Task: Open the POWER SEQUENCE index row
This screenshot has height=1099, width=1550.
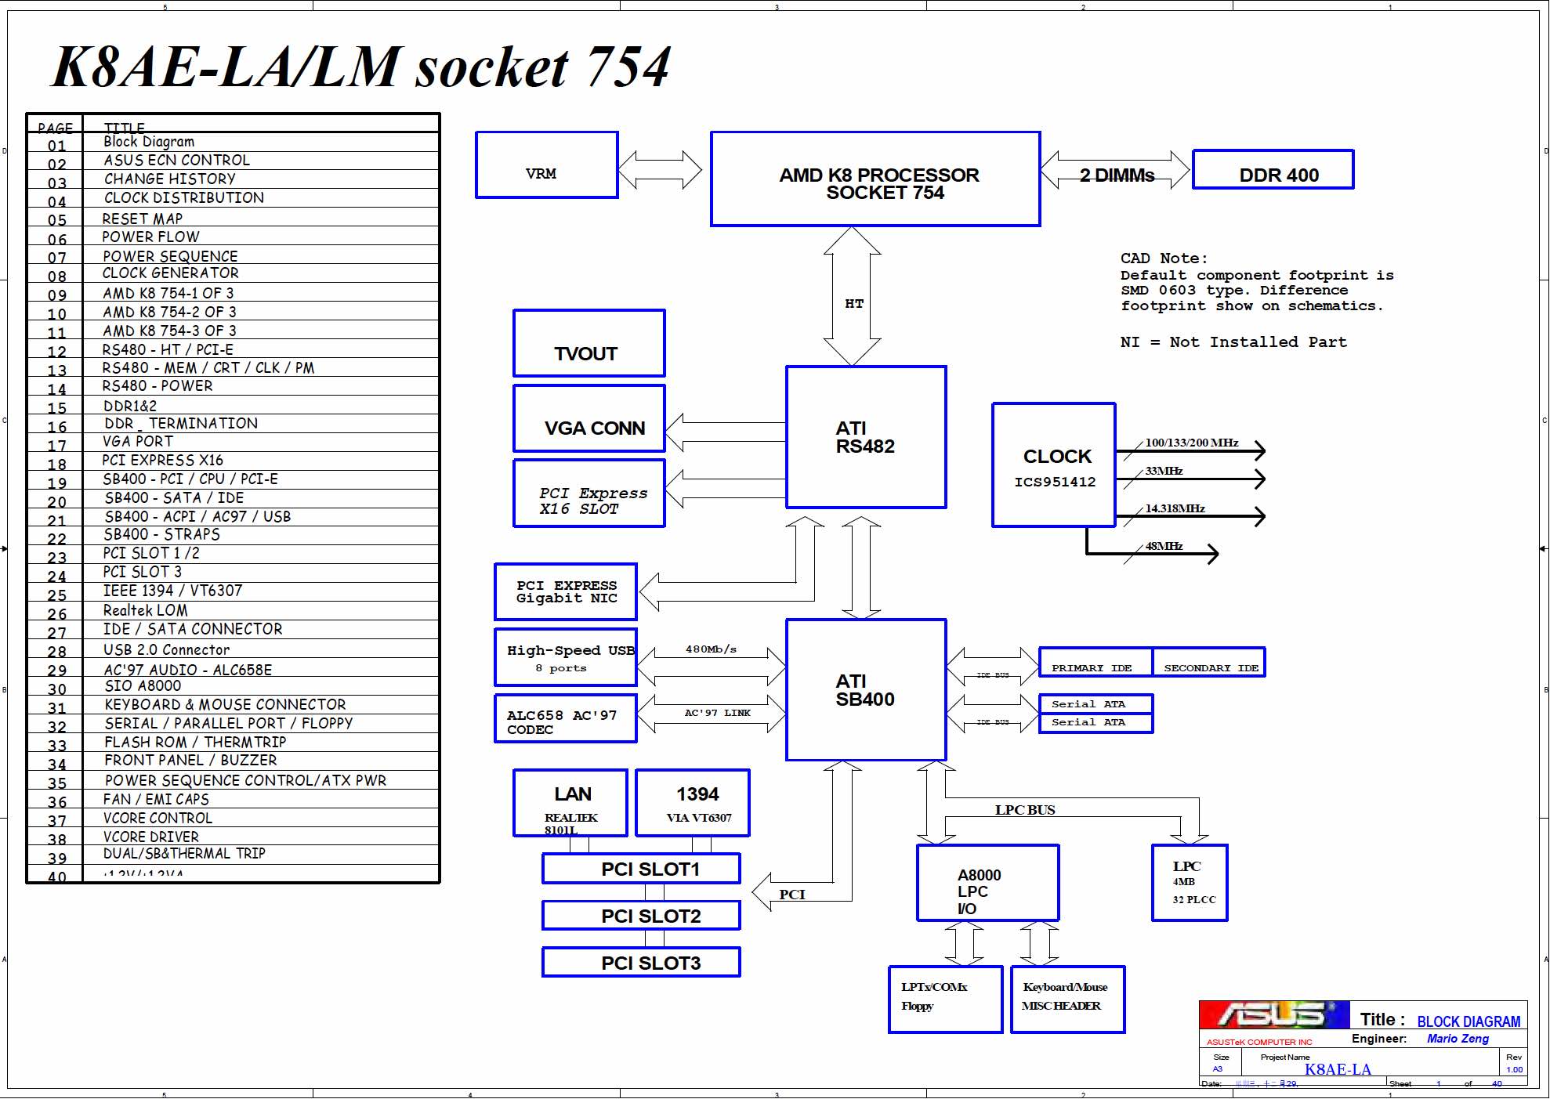Action: tap(170, 256)
